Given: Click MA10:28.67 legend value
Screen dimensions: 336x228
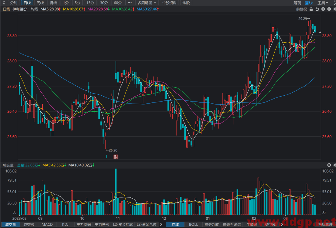Looking at the screenshot, I should click(x=74, y=9).
